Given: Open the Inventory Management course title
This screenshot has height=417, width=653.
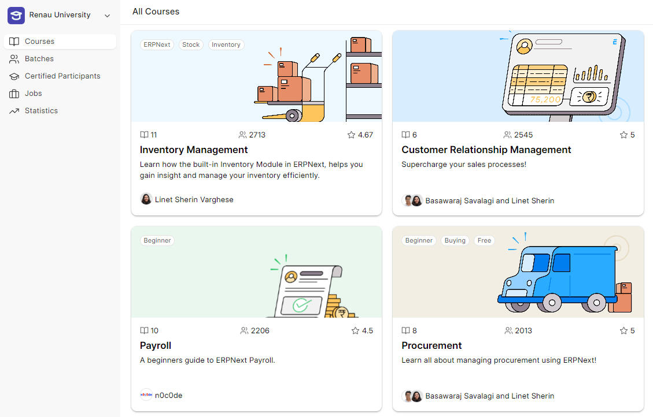Looking at the screenshot, I should pyautogui.click(x=194, y=150).
